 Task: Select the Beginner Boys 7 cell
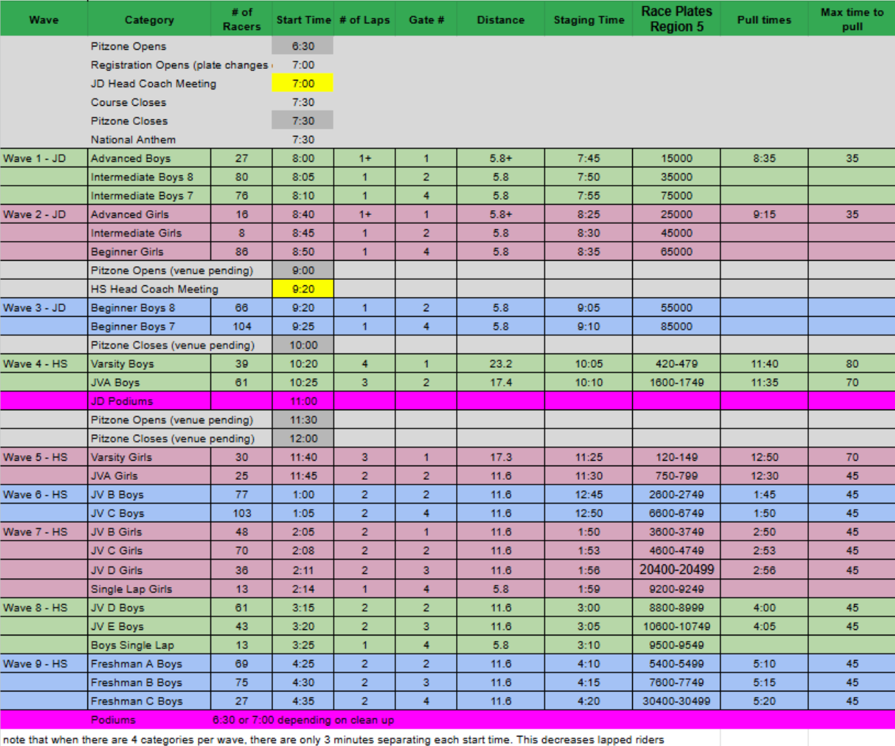pyautogui.click(x=150, y=326)
